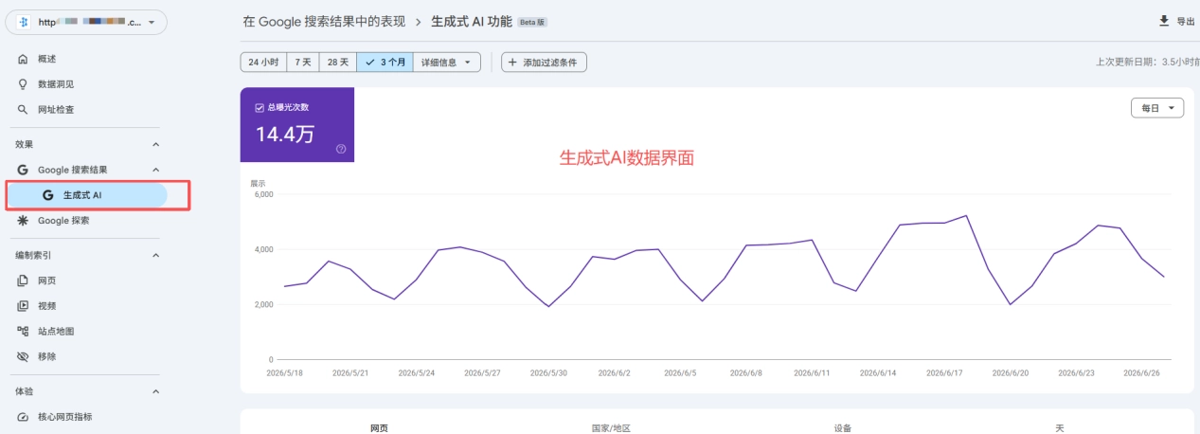The height and width of the screenshot is (434, 1200).
Task: Click the 14.4万 impressions value
Action: click(285, 135)
